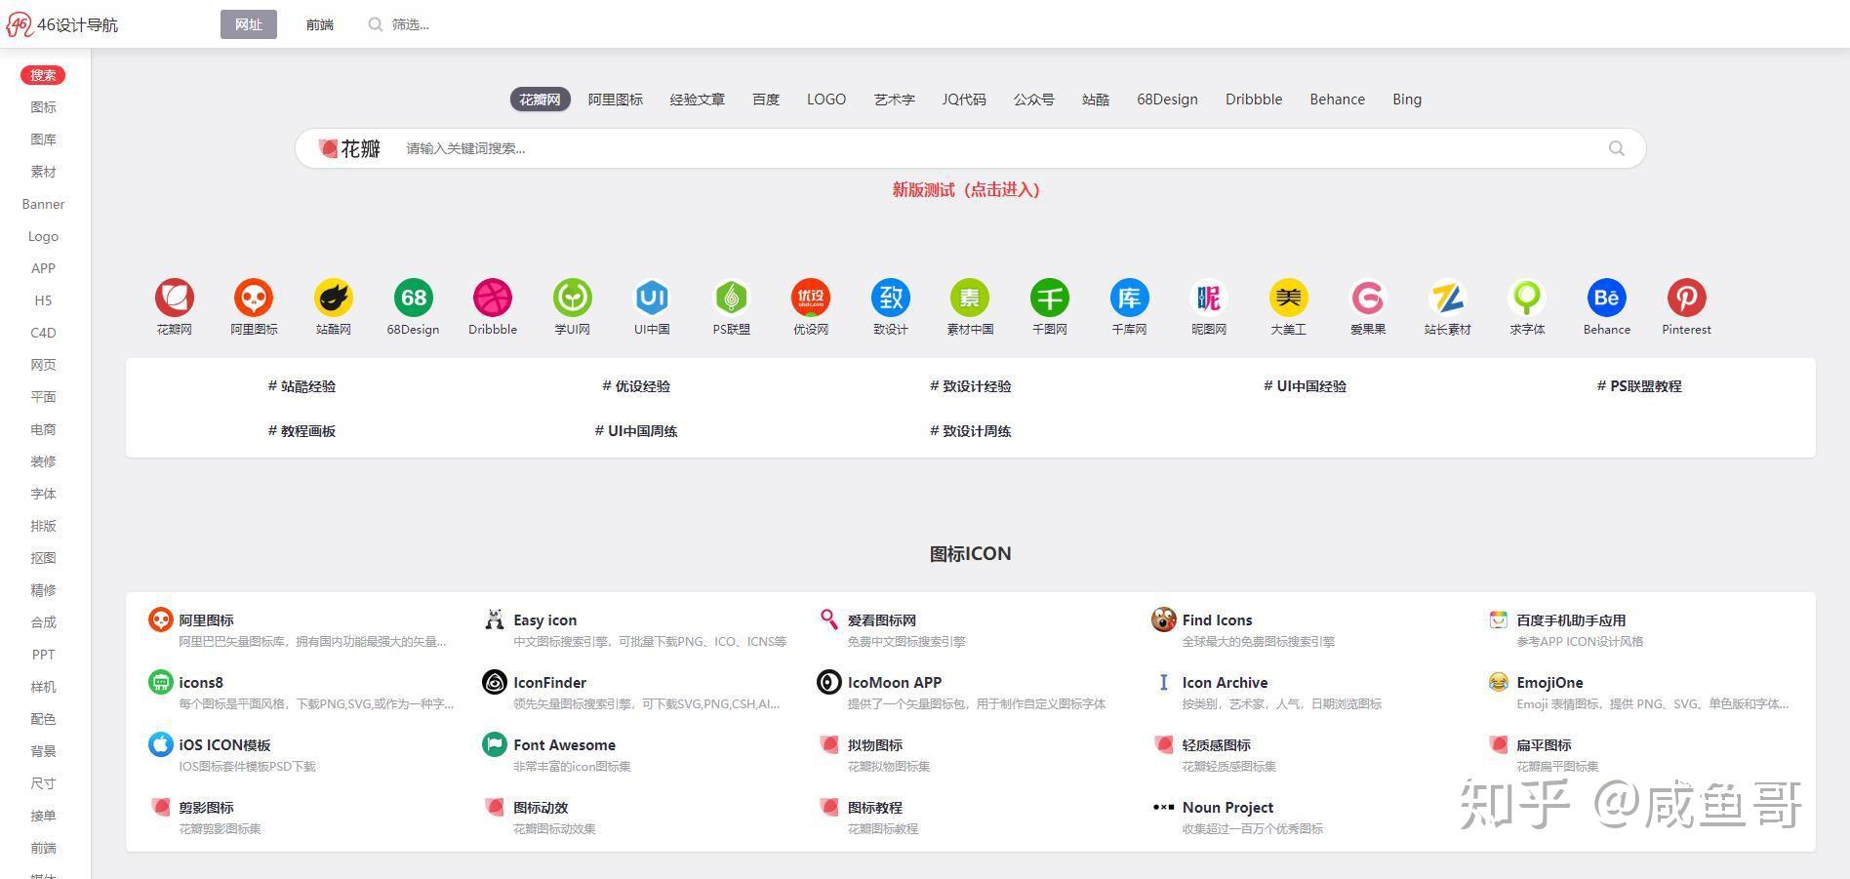Open the Dribbble pink basketball icon

(493, 298)
